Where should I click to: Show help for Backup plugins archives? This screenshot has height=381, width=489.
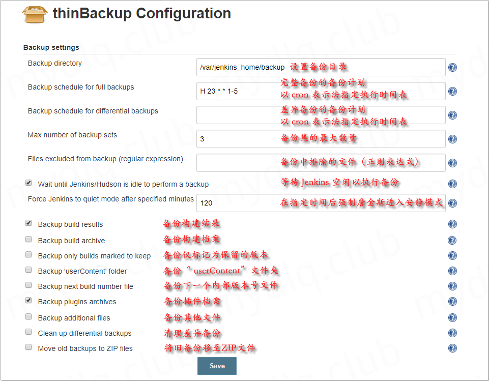pos(452,302)
